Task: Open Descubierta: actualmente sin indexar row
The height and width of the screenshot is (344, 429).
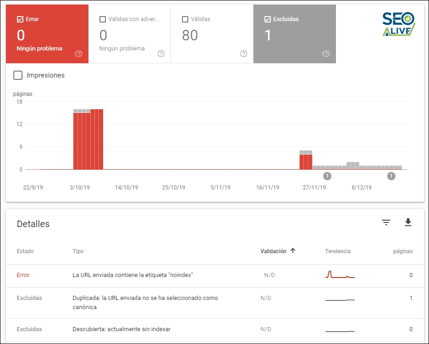Action: [x=121, y=329]
